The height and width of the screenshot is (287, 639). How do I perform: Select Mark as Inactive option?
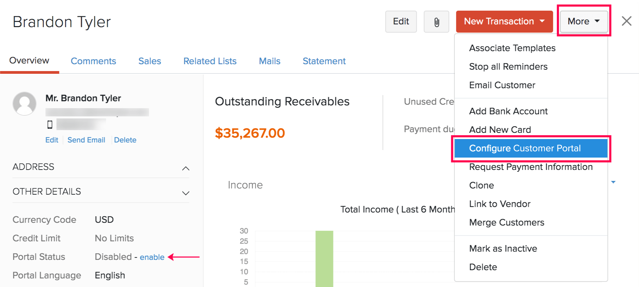click(x=503, y=249)
